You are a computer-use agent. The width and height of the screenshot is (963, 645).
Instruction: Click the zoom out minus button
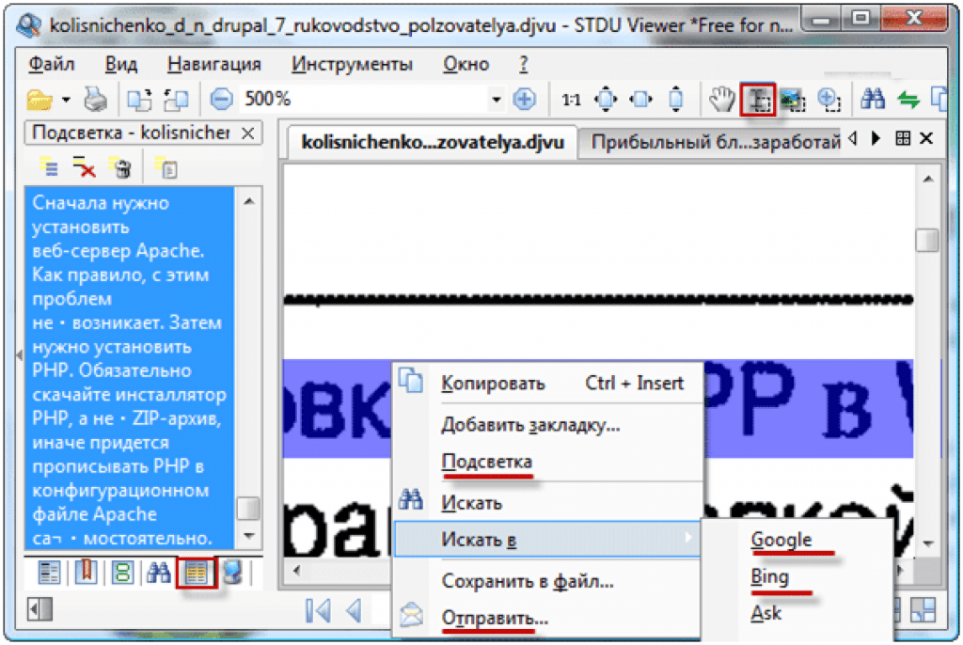(222, 99)
